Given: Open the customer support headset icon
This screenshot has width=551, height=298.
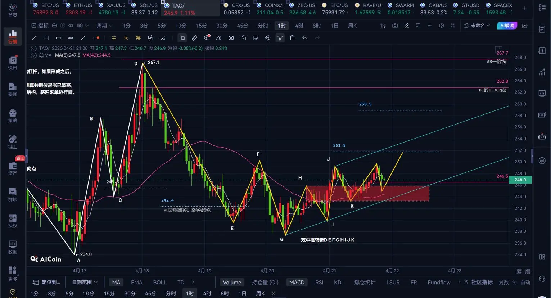Looking at the screenshot, I should [542, 279].
